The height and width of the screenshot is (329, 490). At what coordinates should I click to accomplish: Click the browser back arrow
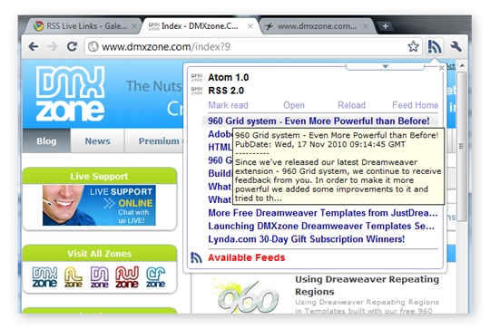click(x=34, y=47)
